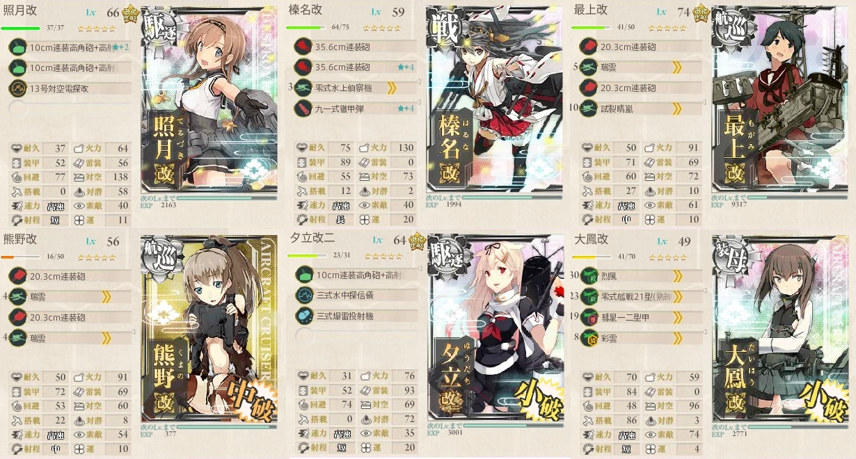The image size is (856, 459).
Task: Click Taihou's 烈風 fighter icon
Action: [x=589, y=276]
